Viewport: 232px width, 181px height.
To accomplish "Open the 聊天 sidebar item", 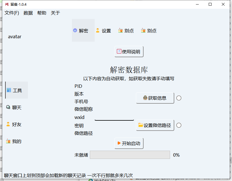I will [x=16, y=107].
